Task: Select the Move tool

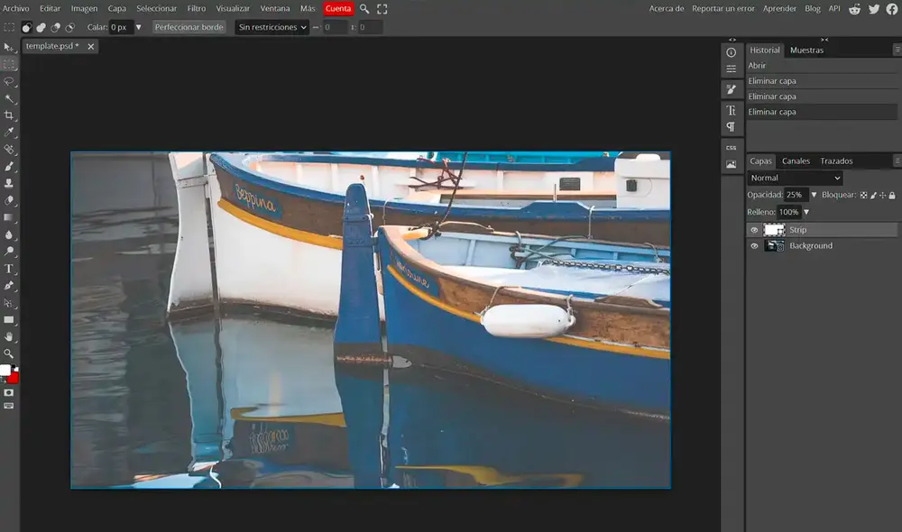Action: pos(8,50)
